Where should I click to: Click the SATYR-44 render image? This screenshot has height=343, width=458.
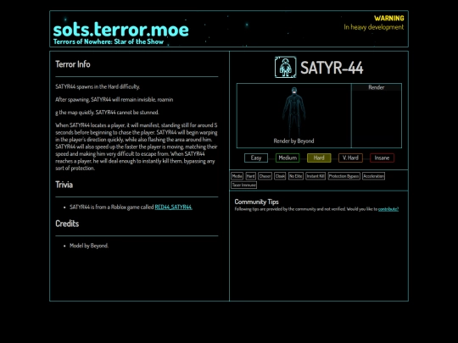coord(293,113)
